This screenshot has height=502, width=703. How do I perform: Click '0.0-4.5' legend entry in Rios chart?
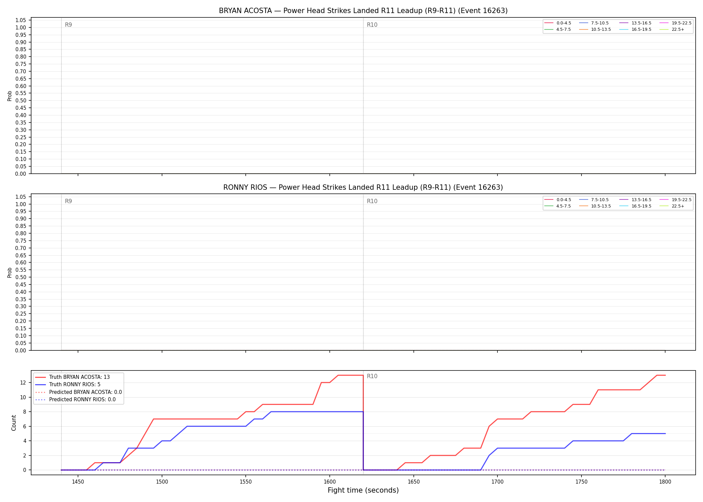click(x=558, y=200)
